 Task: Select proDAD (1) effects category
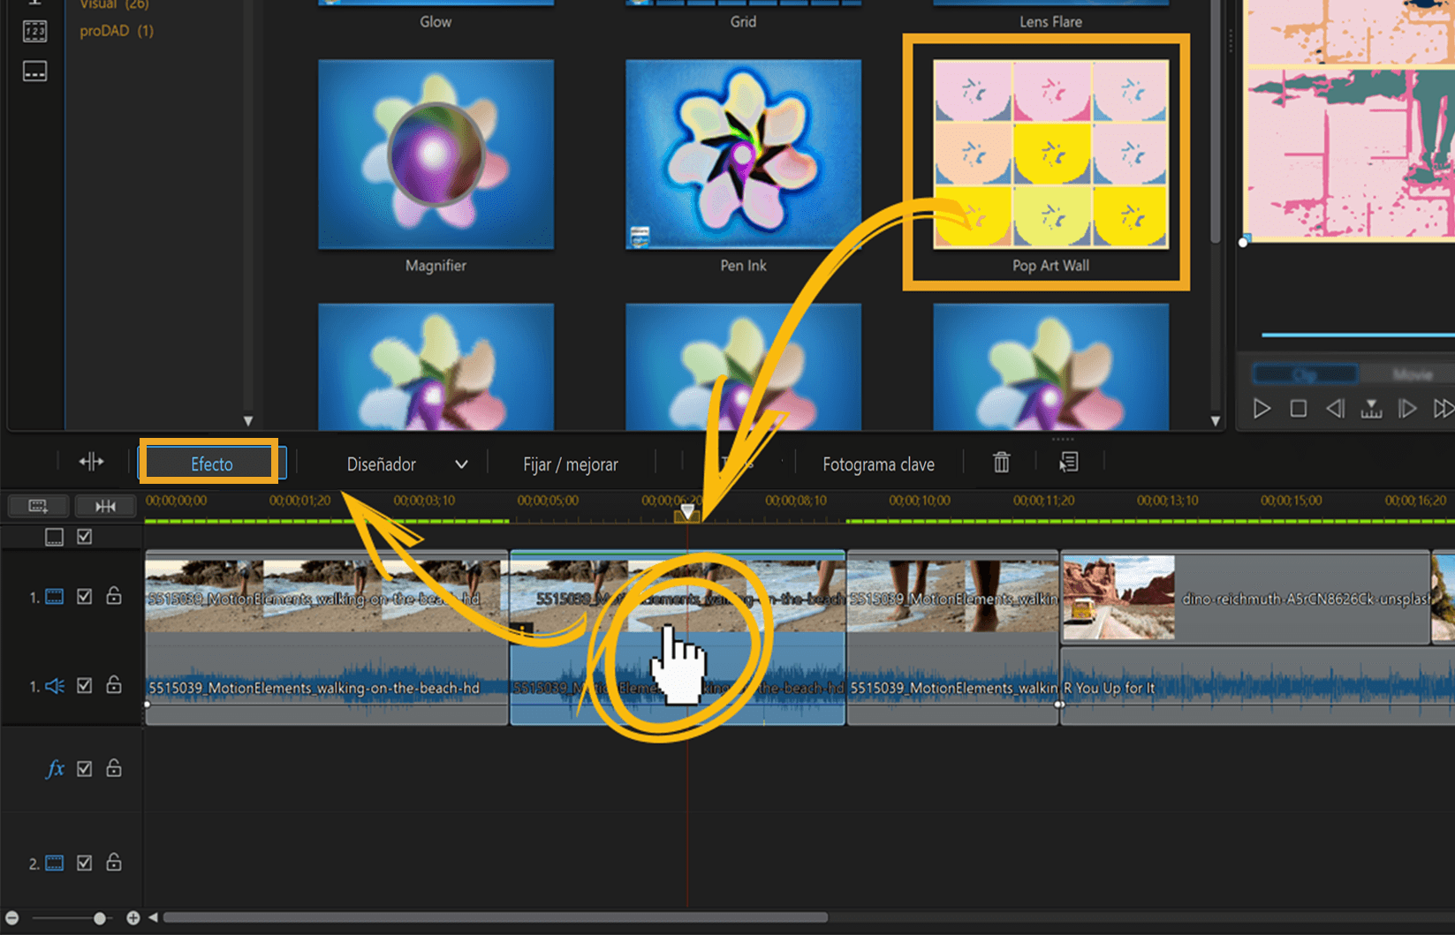click(117, 31)
